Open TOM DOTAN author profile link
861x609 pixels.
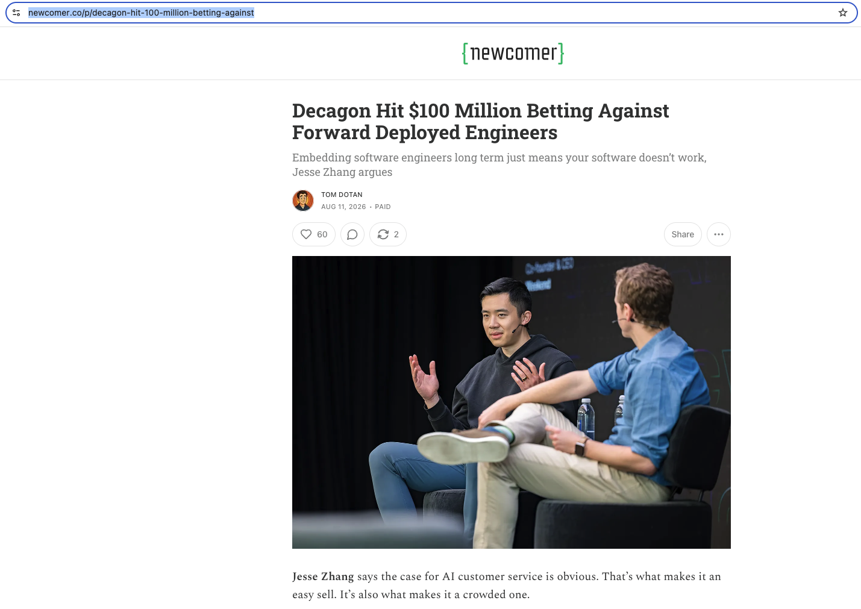pyautogui.click(x=342, y=195)
